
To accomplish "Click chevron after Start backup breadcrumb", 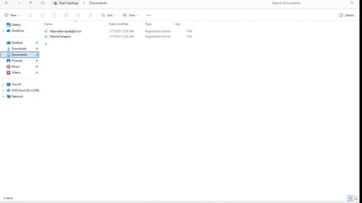I will click(x=84, y=3).
